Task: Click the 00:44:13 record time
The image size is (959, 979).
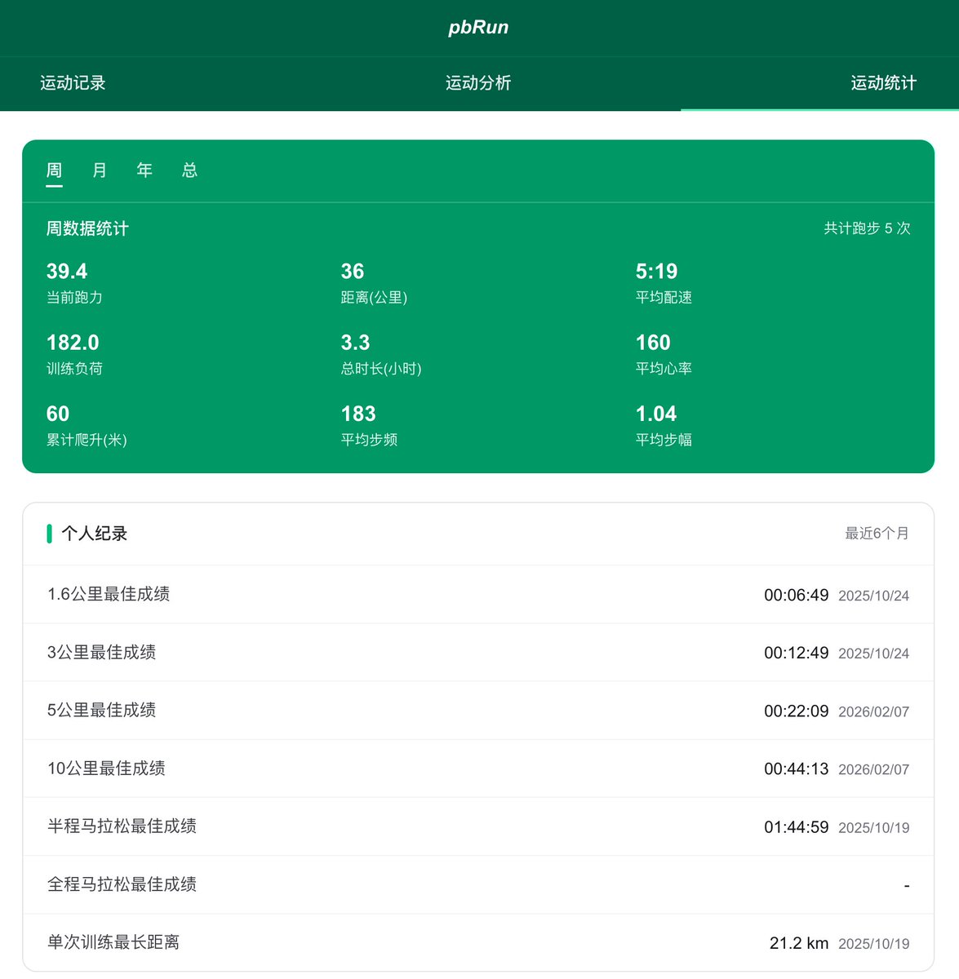Action: tap(796, 769)
